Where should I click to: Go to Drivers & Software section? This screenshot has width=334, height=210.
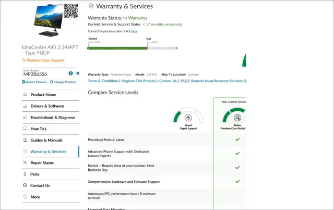(51, 106)
